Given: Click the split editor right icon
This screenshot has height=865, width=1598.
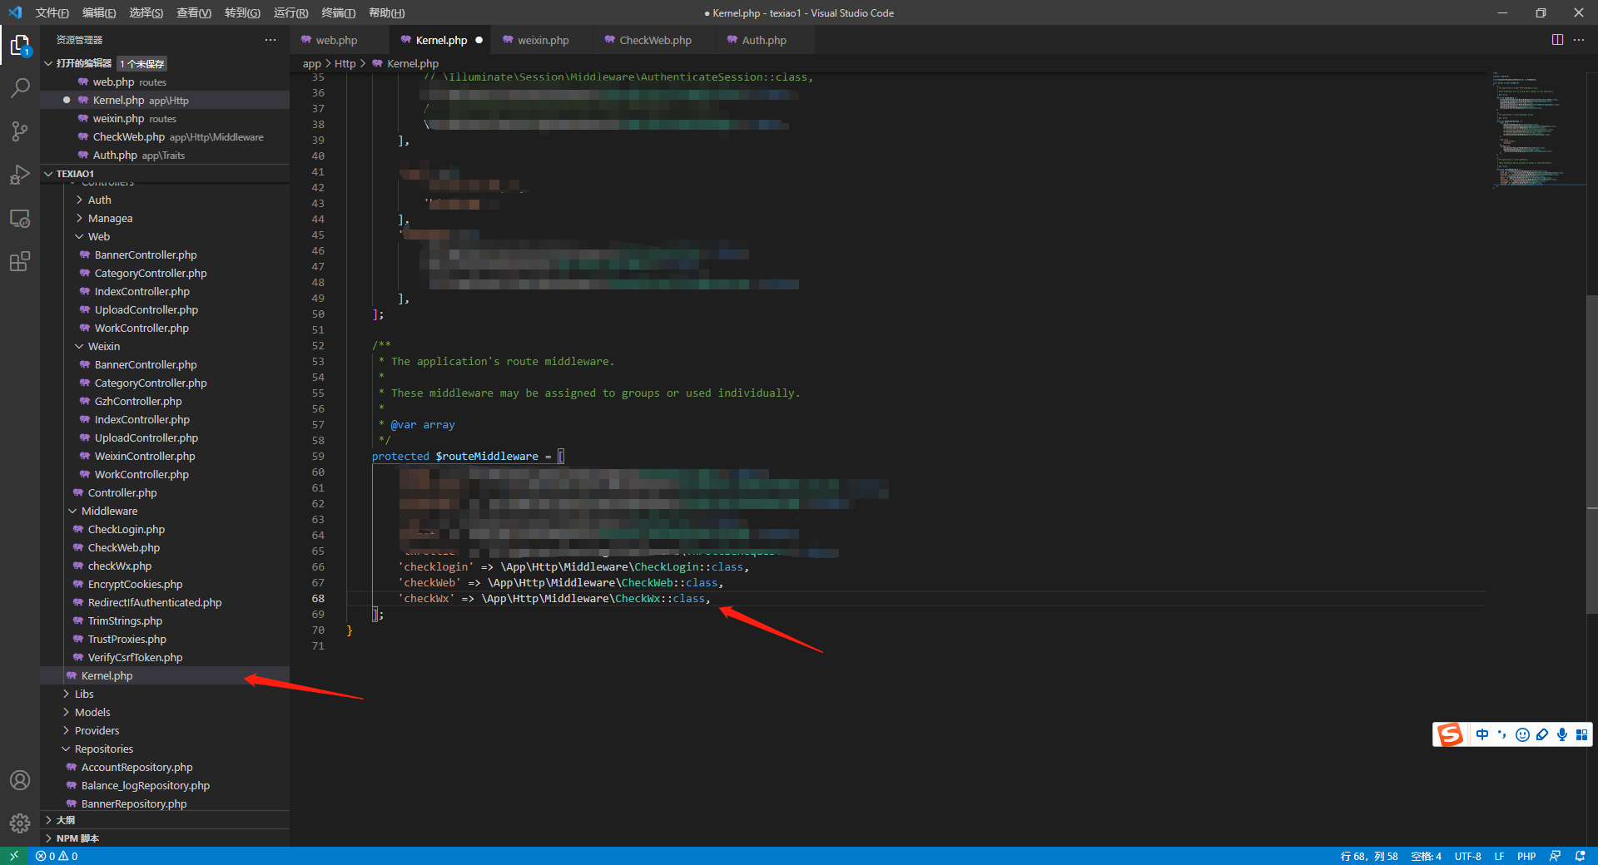Looking at the screenshot, I should pyautogui.click(x=1557, y=40).
